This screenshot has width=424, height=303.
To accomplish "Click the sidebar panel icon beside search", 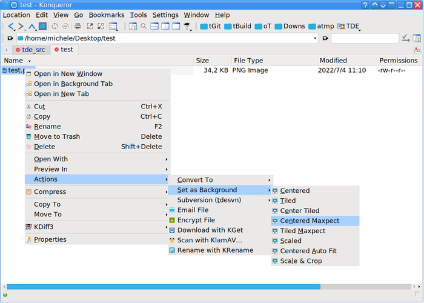I will [417, 38].
